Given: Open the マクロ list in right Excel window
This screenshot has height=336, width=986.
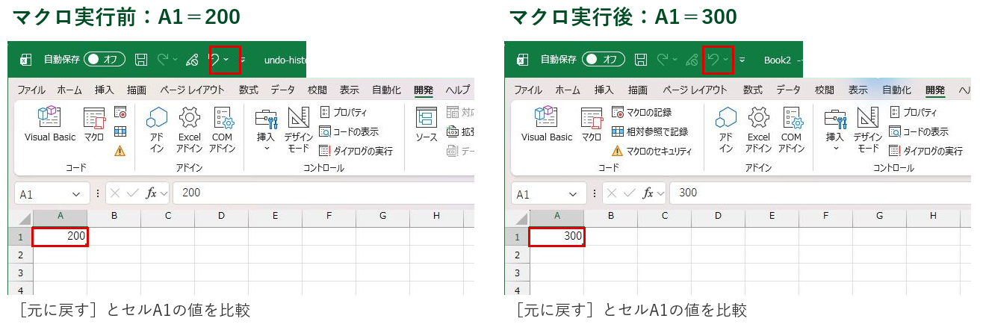Looking at the screenshot, I should [x=591, y=124].
